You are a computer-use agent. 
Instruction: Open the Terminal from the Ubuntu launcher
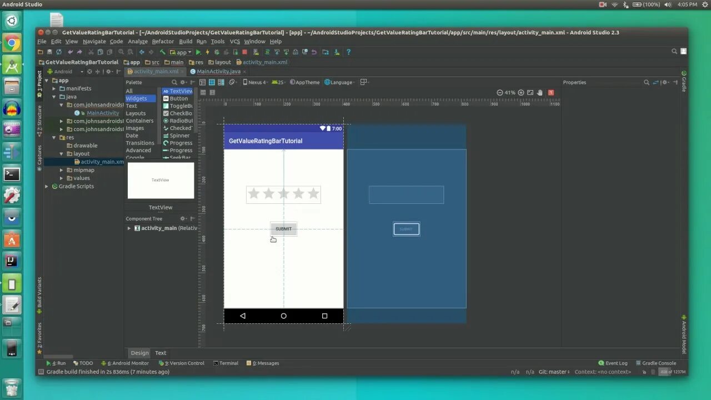pos(12,174)
